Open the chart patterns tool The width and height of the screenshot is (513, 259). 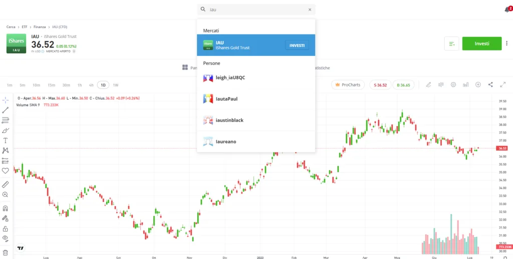5,150
